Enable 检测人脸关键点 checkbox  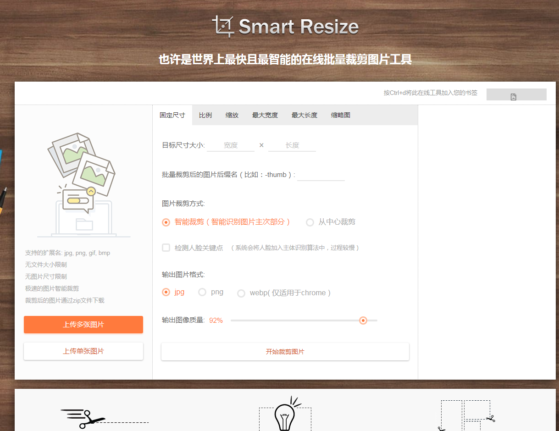[166, 248]
